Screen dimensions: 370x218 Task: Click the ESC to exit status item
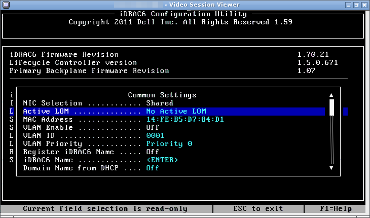pos(258,208)
